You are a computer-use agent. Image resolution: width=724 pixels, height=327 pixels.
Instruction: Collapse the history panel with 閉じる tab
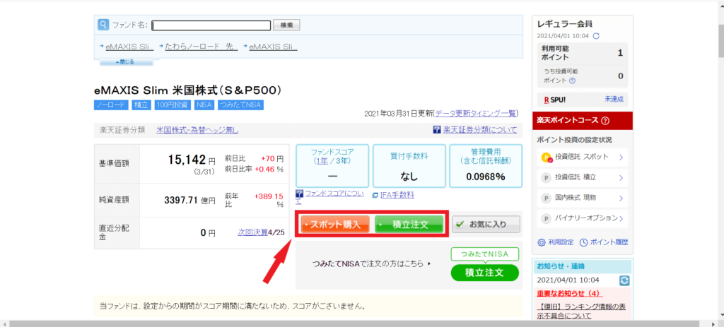click(x=124, y=62)
